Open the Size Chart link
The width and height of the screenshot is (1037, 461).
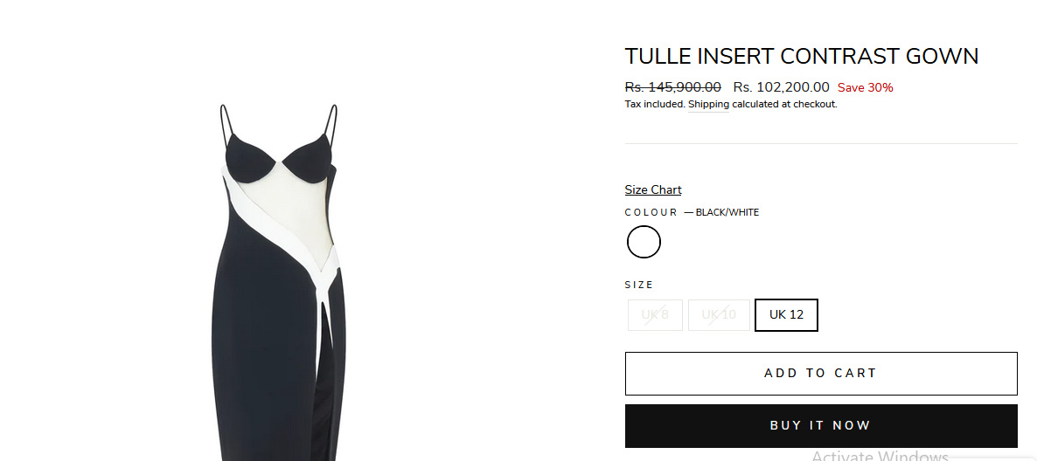pos(653,189)
